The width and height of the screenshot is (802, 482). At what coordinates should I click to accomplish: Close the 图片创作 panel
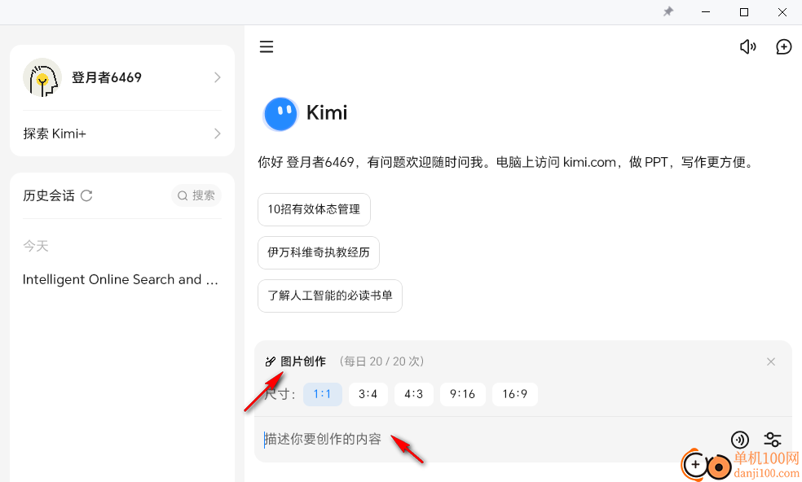pos(771,361)
